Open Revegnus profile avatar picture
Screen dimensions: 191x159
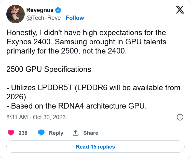(x=16, y=14)
